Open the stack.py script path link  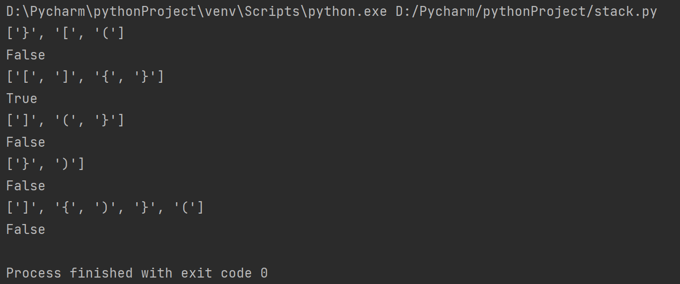point(527,11)
